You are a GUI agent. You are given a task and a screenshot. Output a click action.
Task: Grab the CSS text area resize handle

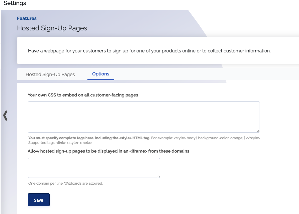point(258,131)
